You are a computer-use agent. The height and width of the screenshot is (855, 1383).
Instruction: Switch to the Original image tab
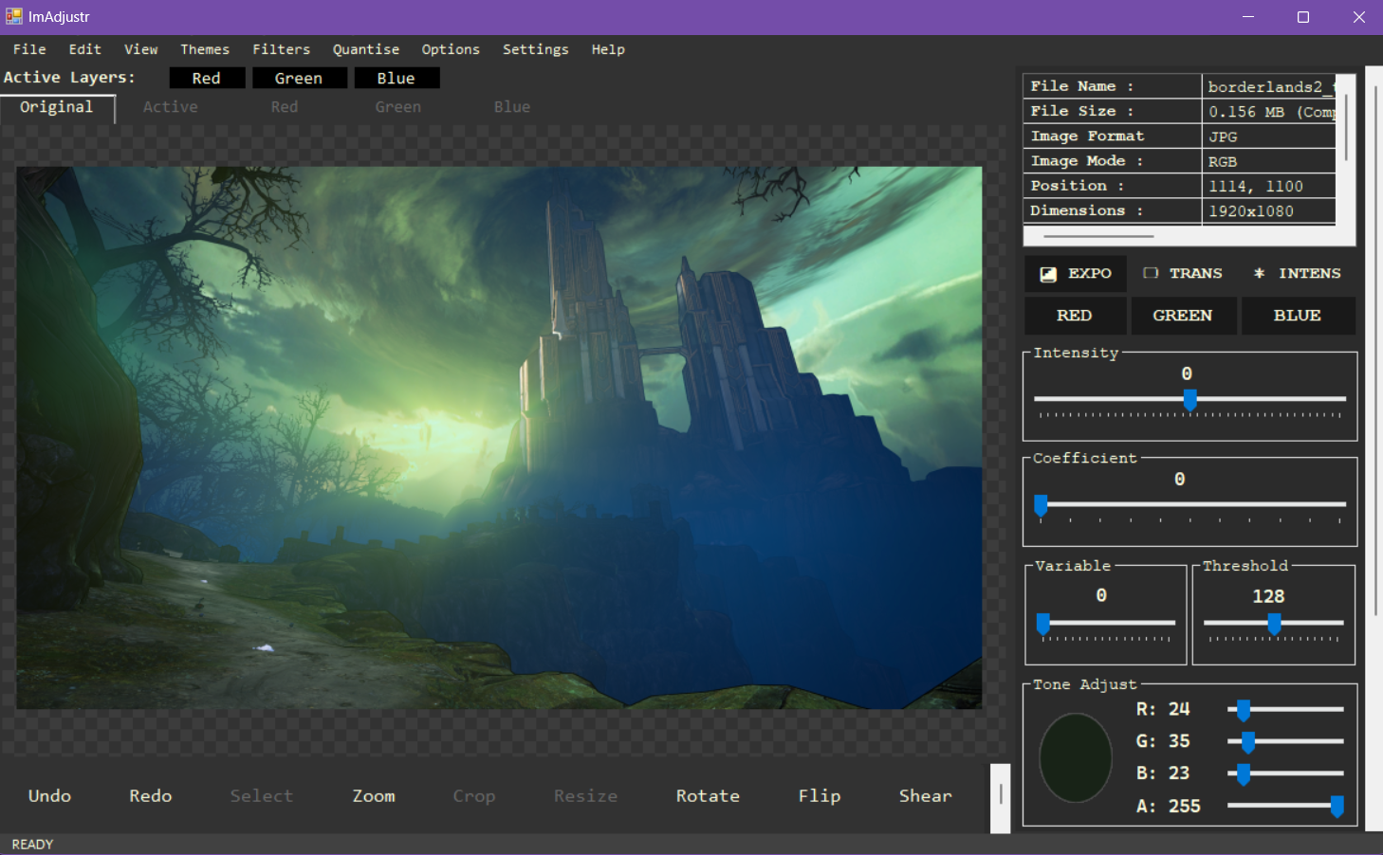click(x=57, y=107)
